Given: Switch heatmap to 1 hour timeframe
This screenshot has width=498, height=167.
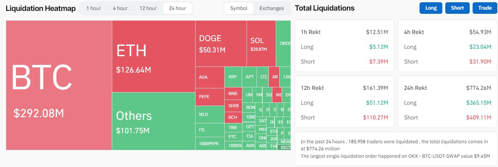Looking at the screenshot, I should [x=94, y=8].
